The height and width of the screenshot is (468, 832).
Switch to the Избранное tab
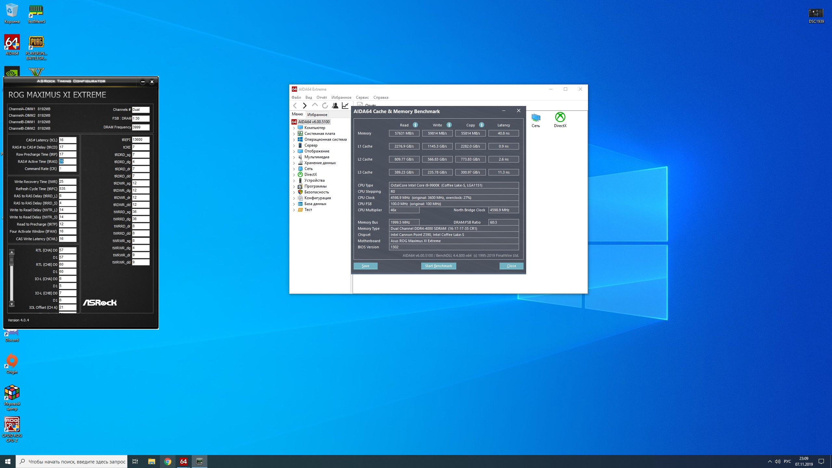pos(317,115)
